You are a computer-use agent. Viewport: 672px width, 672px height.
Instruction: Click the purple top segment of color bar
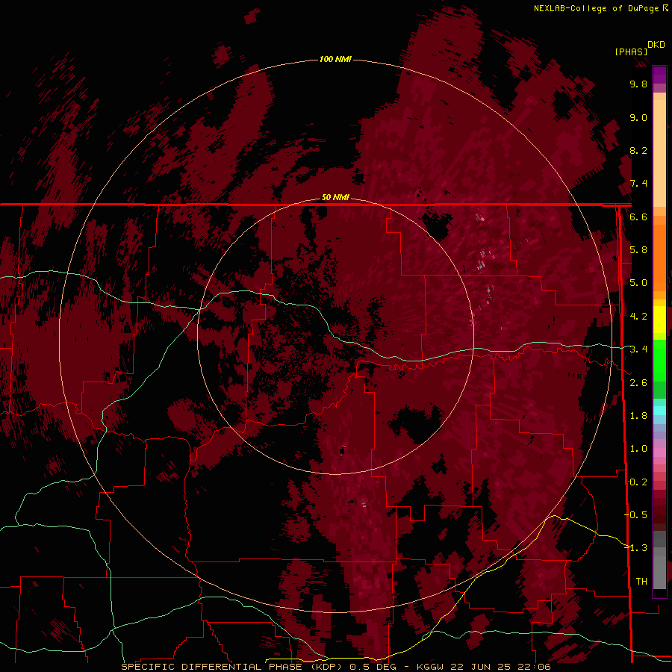[x=659, y=75]
